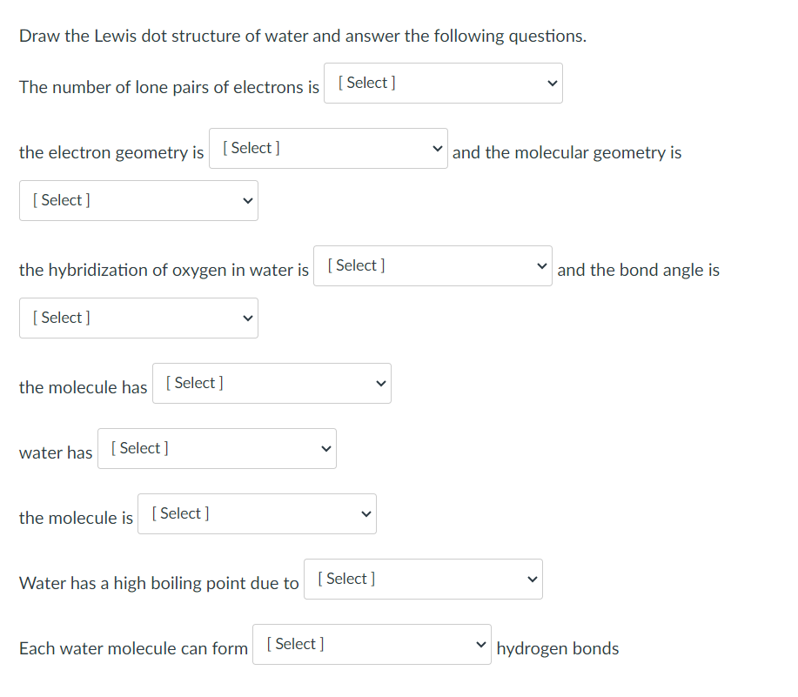Click the chevron of the hydrogen bonds select
798x697 pixels.
(481, 645)
